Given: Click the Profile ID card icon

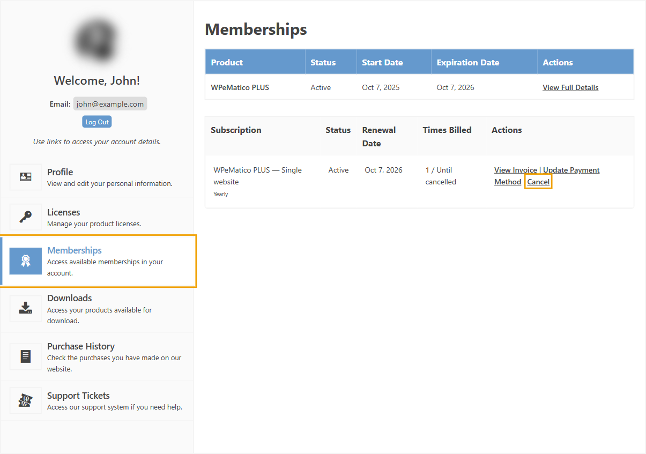Looking at the screenshot, I should click(25, 177).
